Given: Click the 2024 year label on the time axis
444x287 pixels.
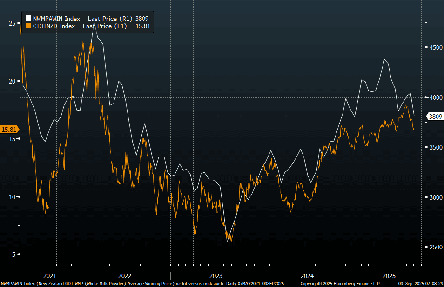Looking at the screenshot, I should (307, 276).
